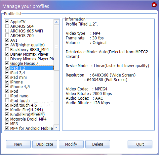Select the AVI profile name
The height and width of the screenshot is (155, 159).
[14, 40]
